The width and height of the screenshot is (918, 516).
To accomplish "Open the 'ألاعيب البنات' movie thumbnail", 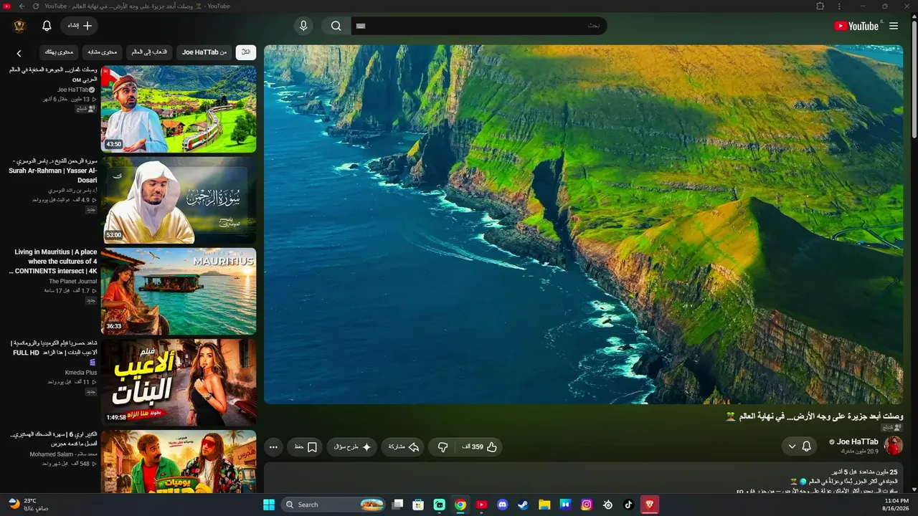I will pyautogui.click(x=179, y=382).
